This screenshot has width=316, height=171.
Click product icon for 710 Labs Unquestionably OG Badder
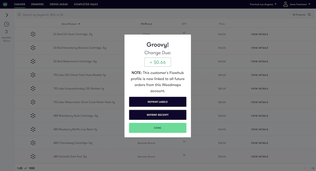[x=33, y=89]
